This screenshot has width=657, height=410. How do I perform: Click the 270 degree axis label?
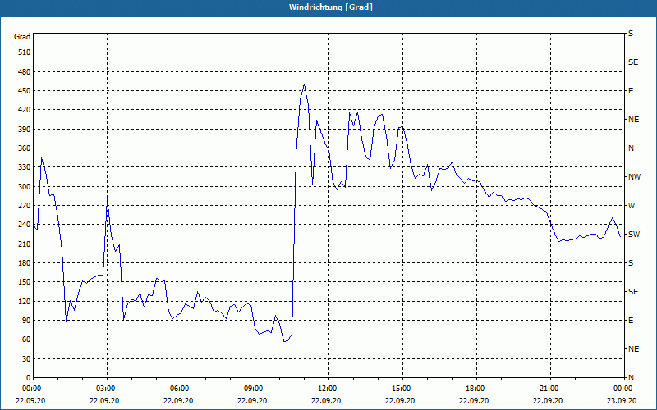click(x=25, y=206)
